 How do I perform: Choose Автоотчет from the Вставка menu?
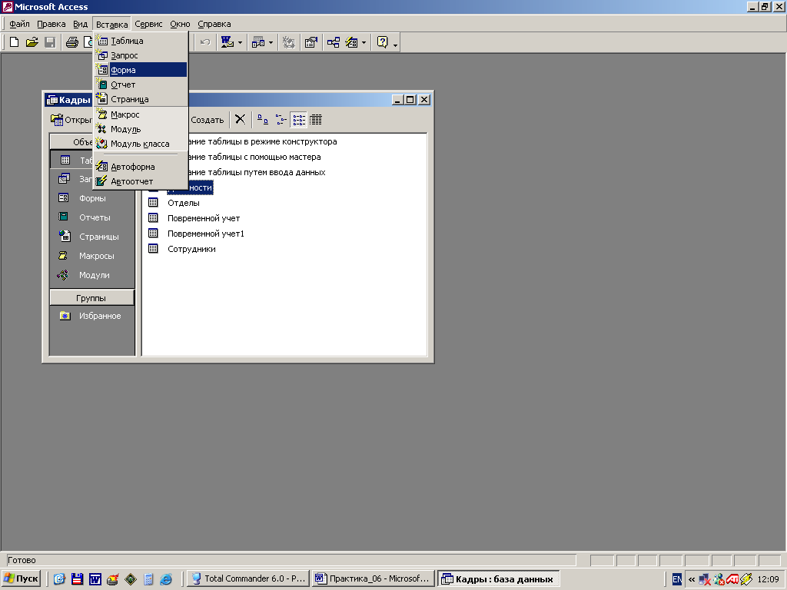pyautogui.click(x=141, y=181)
